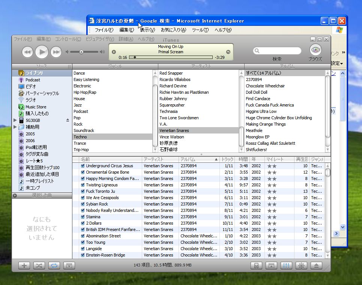Open the iTunes search options magnifier dropdown
This screenshot has width=362, height=285.
[x=257, y=51]
